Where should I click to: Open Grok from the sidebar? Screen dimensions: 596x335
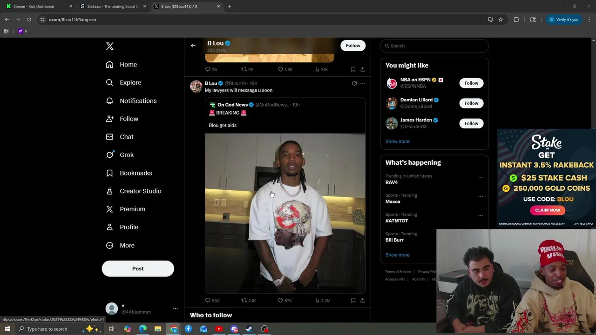point(120,155)
